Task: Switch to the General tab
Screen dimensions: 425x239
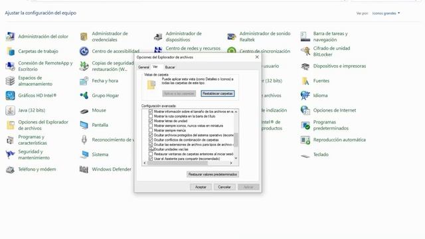Action: [x=143, y=67]
